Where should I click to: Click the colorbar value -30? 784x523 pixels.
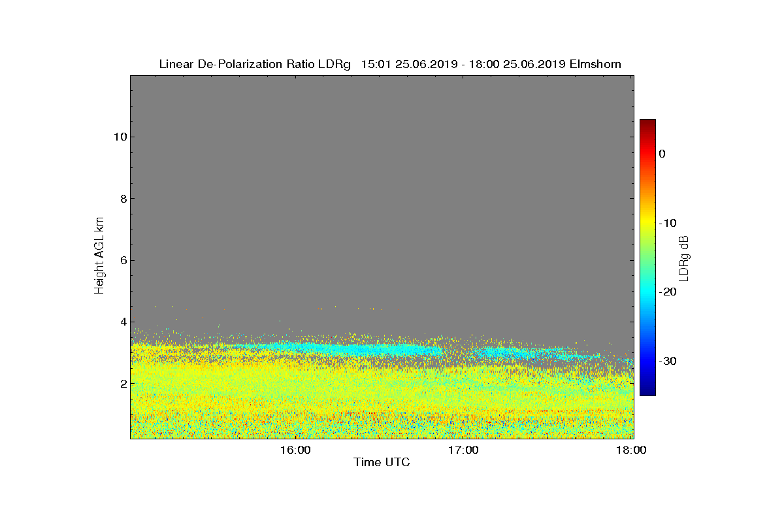point(668,361)
